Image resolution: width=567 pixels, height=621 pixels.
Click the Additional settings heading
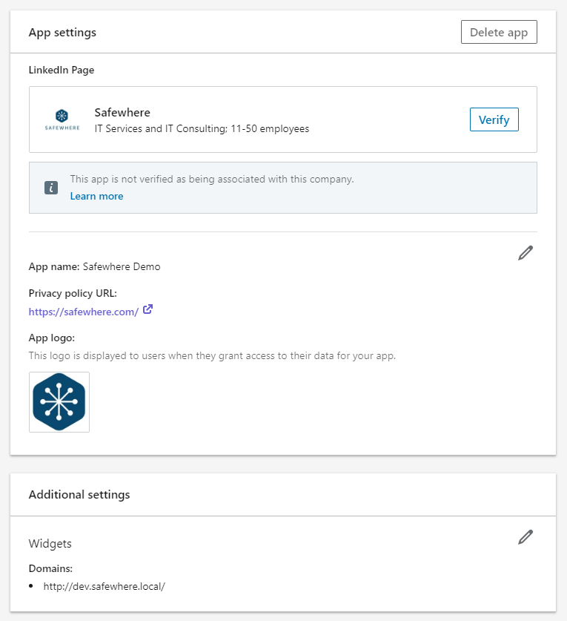pyautogui.click(x=79, y=495)
